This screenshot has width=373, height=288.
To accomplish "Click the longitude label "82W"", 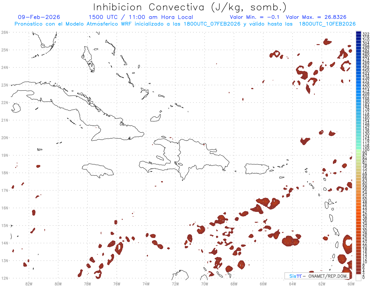I will coord(29,284).
